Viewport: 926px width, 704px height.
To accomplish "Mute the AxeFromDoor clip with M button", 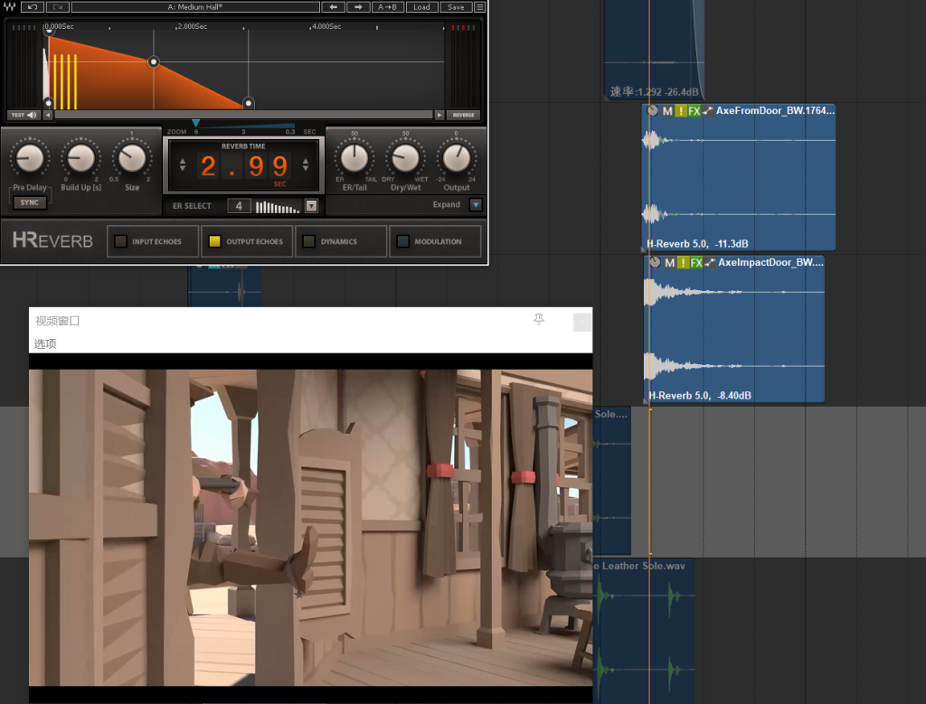I will point(666,111).
